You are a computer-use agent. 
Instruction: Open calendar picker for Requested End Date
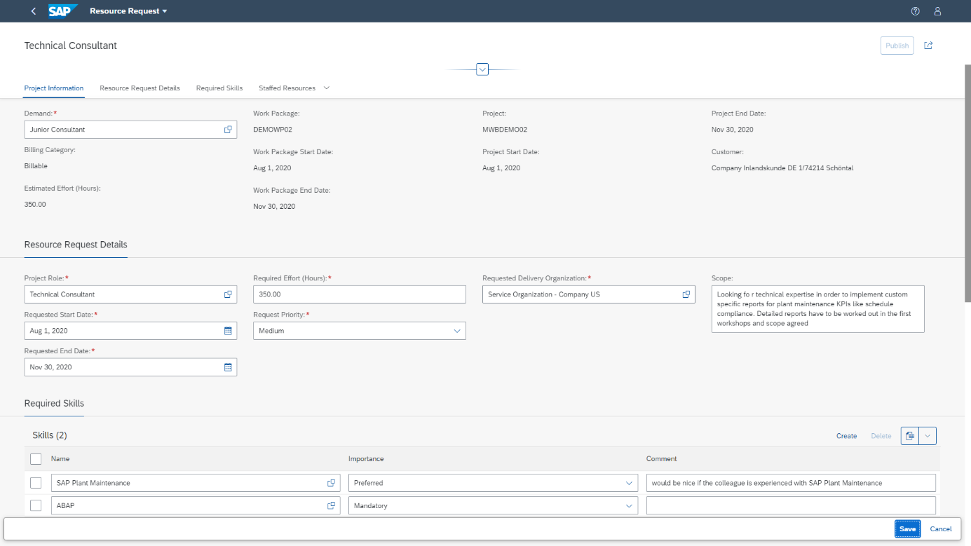pos(228,367)
